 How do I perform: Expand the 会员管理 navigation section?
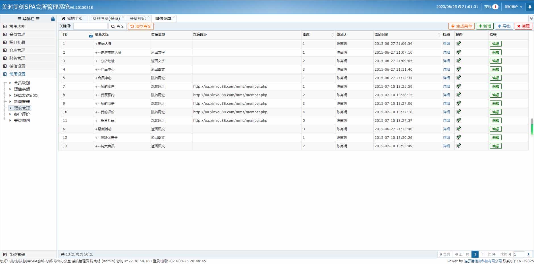28,34
